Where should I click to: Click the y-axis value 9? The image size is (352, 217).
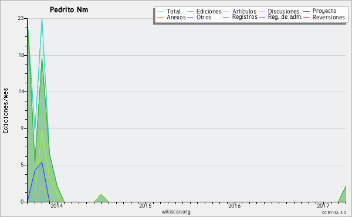tap(22, 128)
